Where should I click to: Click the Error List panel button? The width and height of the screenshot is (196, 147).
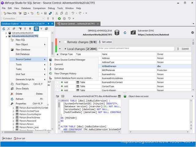click(x=20, y=138)
